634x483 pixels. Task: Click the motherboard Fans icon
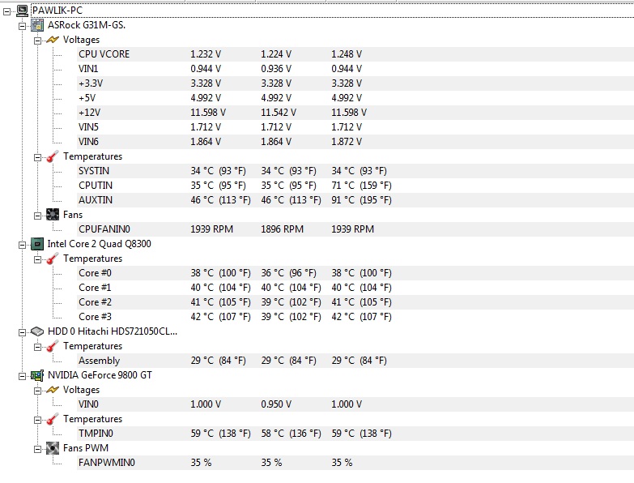[53, 215]
